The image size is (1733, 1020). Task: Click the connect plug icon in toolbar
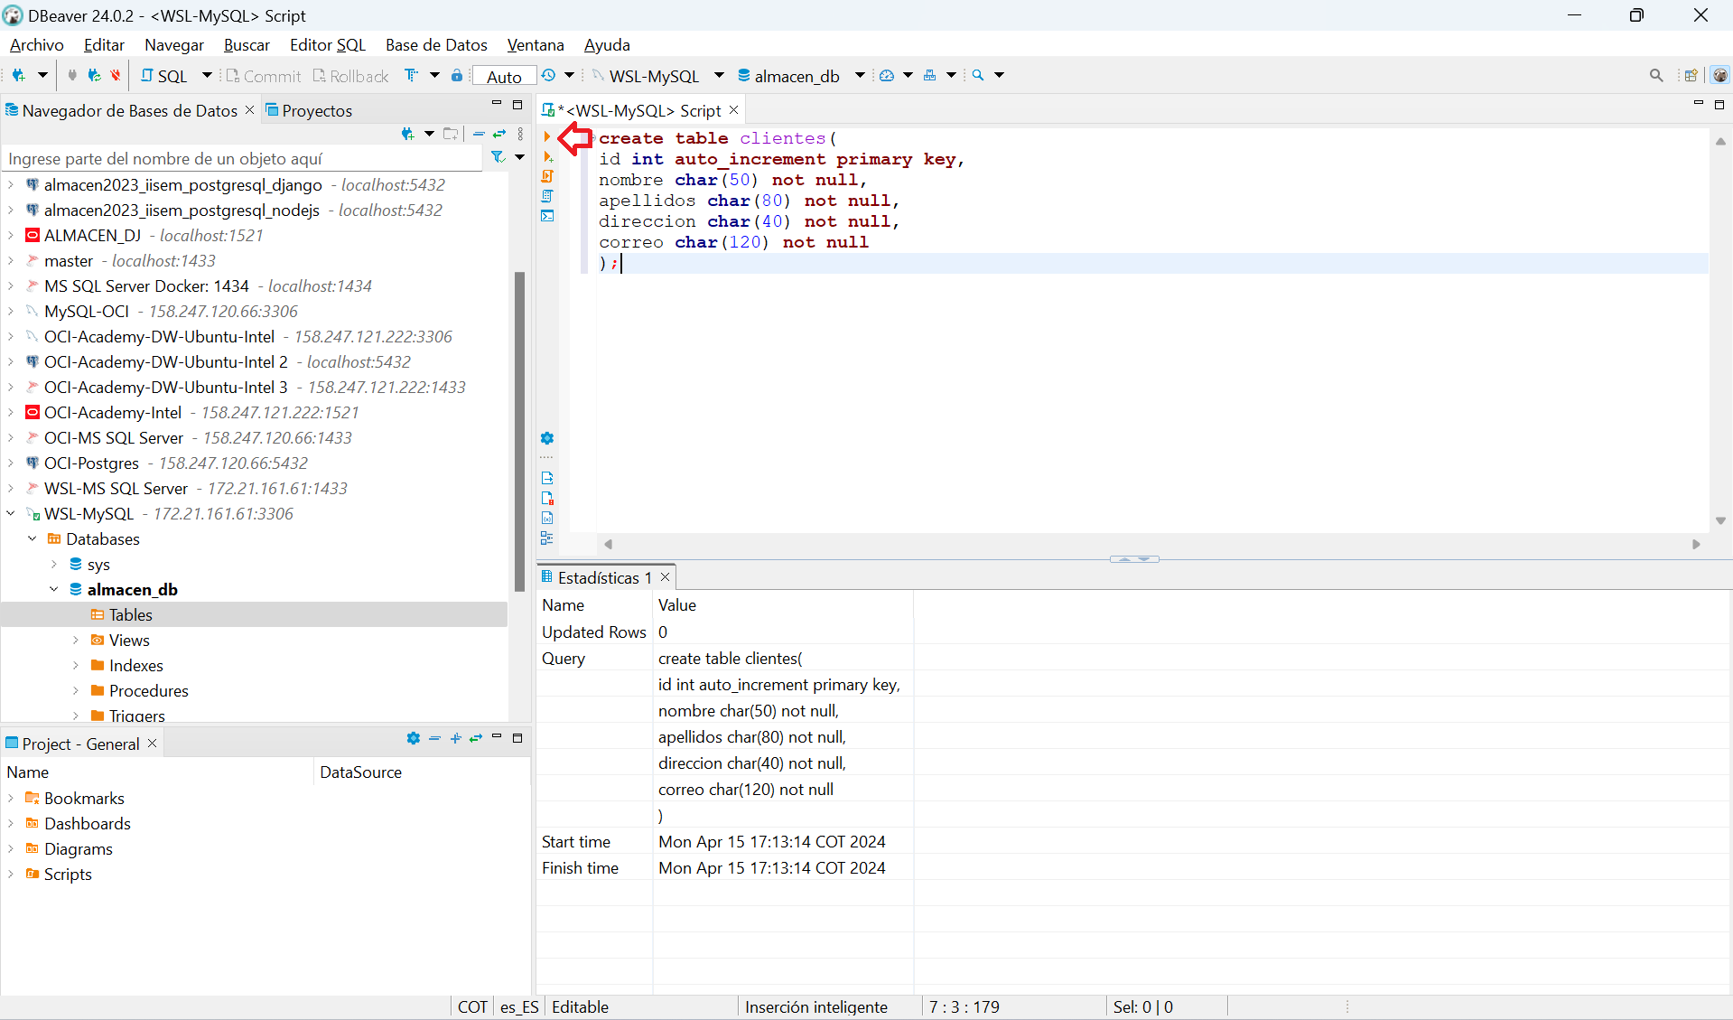click(72, 76)
